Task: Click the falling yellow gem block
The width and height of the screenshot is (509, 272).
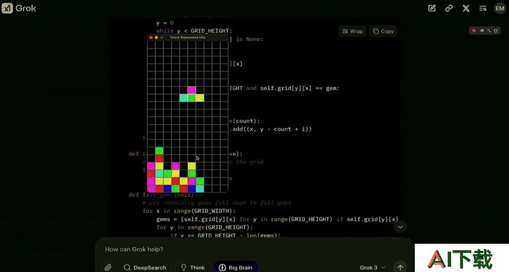Action: point(200,97)
